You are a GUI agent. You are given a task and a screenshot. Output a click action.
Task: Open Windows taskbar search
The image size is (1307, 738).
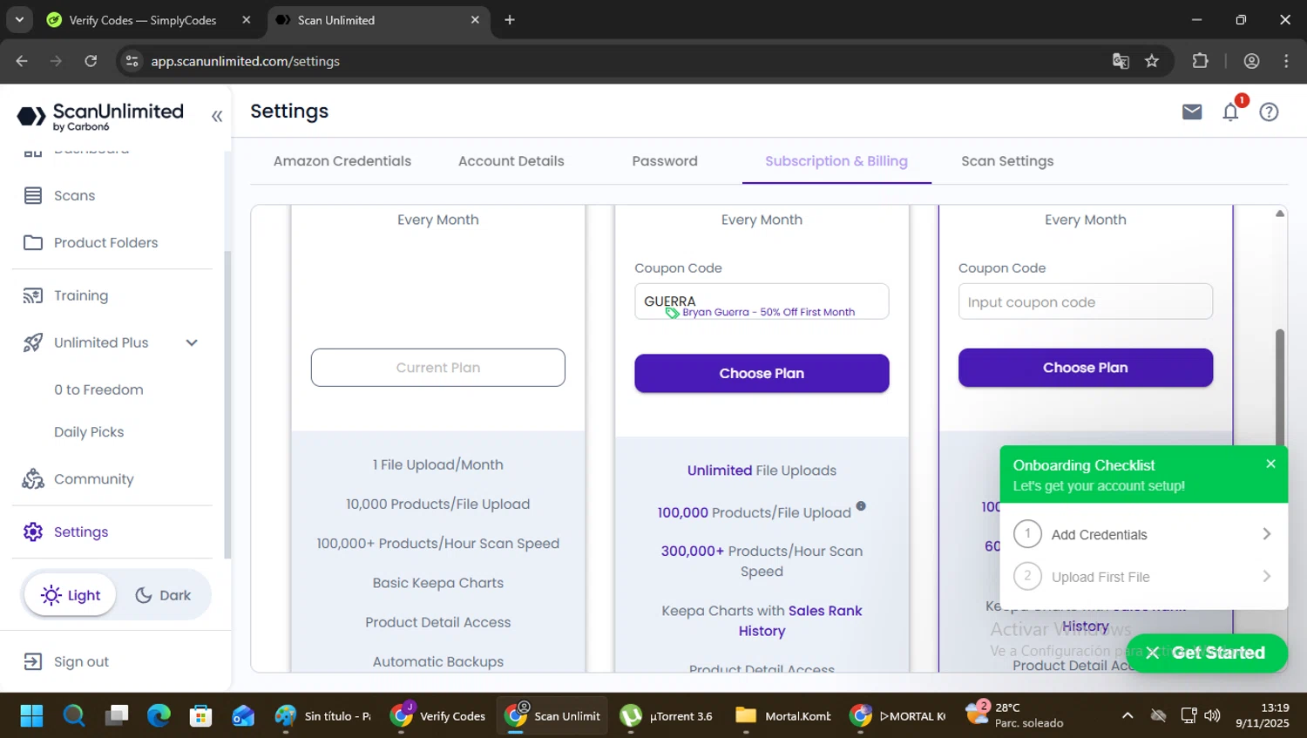(x=74, y=716)
